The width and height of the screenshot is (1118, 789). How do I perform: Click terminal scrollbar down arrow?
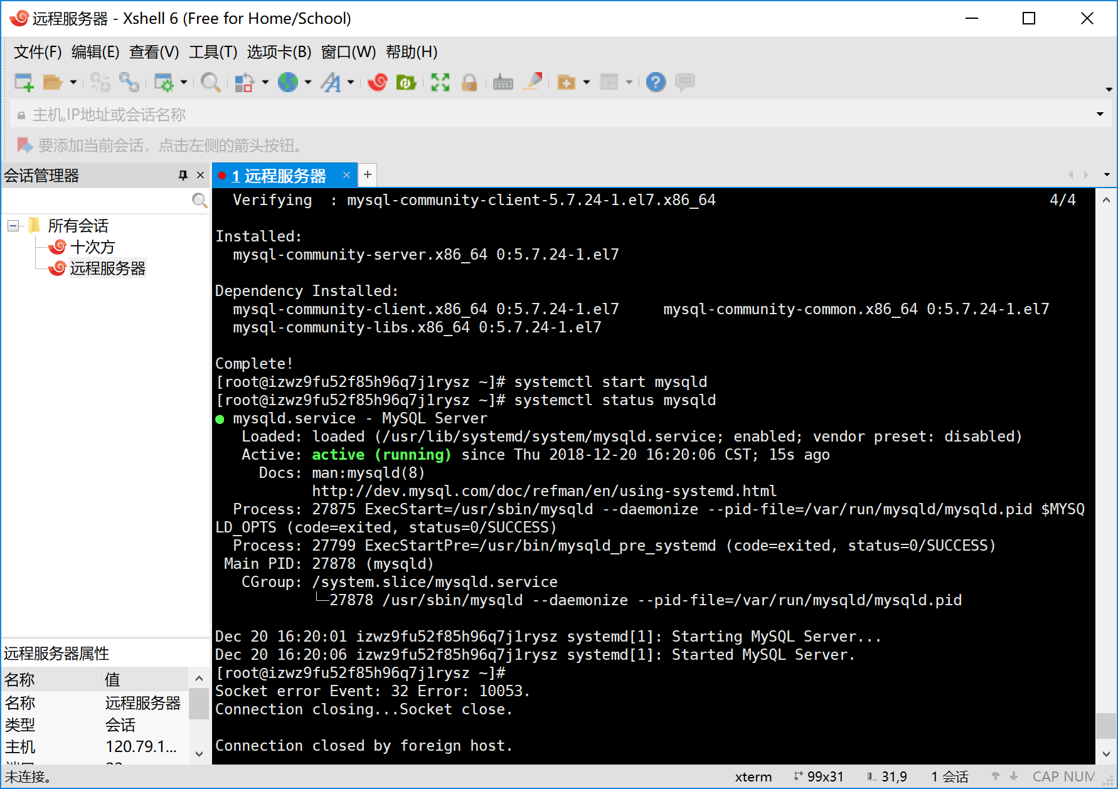[1106, 754]
